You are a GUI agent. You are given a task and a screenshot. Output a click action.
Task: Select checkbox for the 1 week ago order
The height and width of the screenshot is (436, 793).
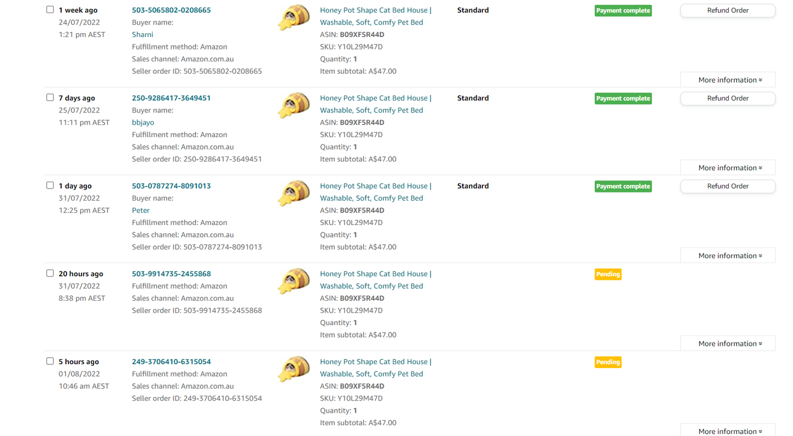50,10
